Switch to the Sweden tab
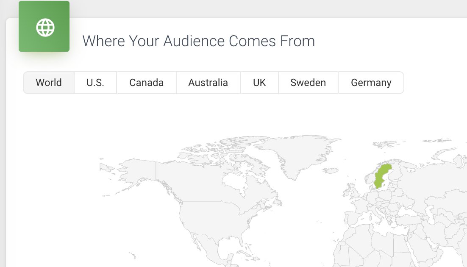The height and width of the screenshot is (267, 467). 308,83
